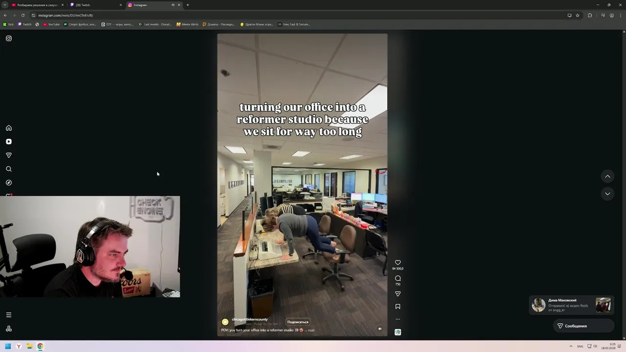
Task: Open the Сообщения messages button
Action: click(583, 326)
